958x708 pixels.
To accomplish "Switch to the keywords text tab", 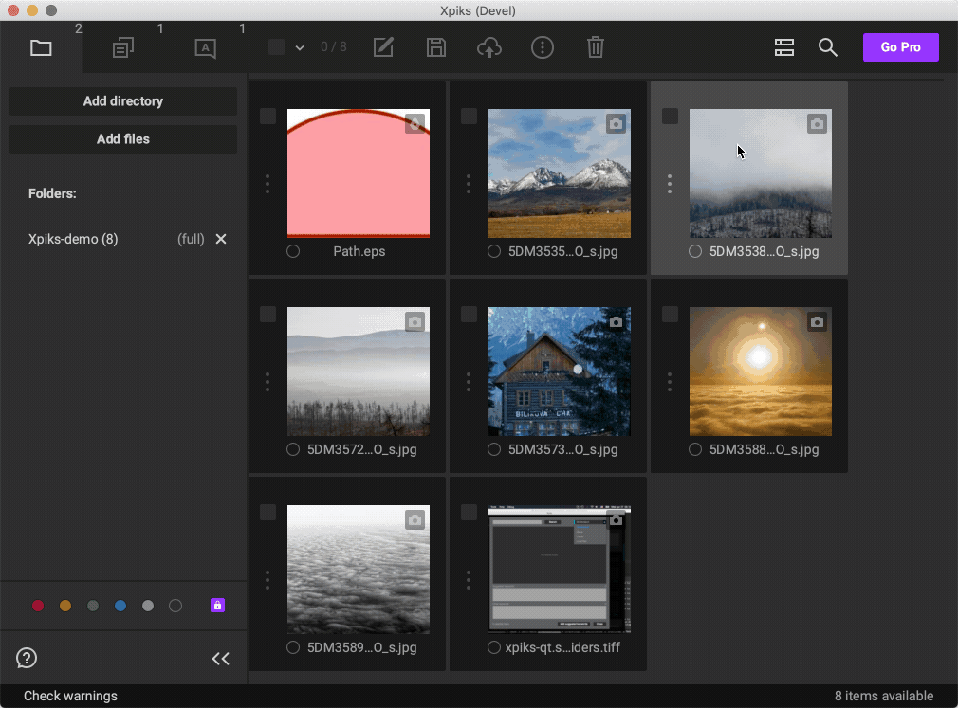I will (205, 46).
